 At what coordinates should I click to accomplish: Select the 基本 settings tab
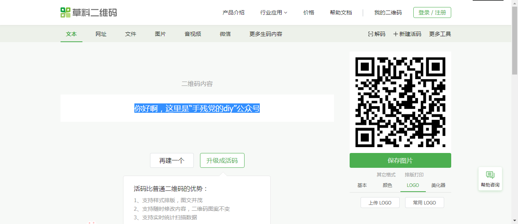coord(362,185)
